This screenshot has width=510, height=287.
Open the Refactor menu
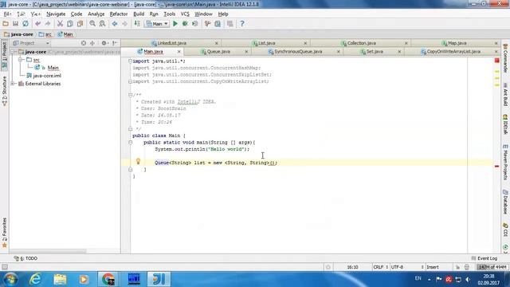(119, 14)
